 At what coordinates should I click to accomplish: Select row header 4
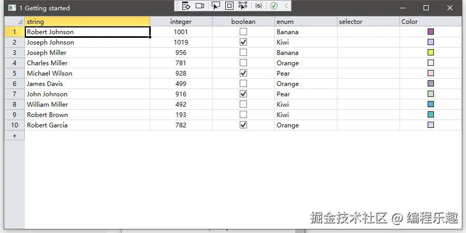(x=14, y=63)
